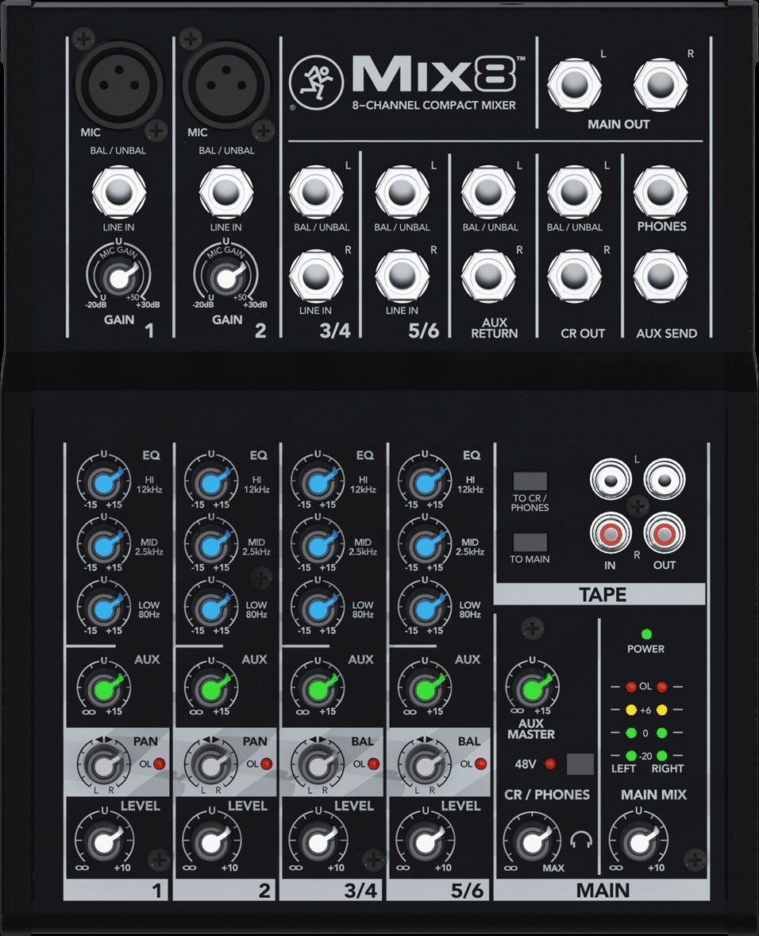Screen dimensions: 759x936
Task: Click the channel 3/4 green AUX knob
Action: (x=318, y=688)
